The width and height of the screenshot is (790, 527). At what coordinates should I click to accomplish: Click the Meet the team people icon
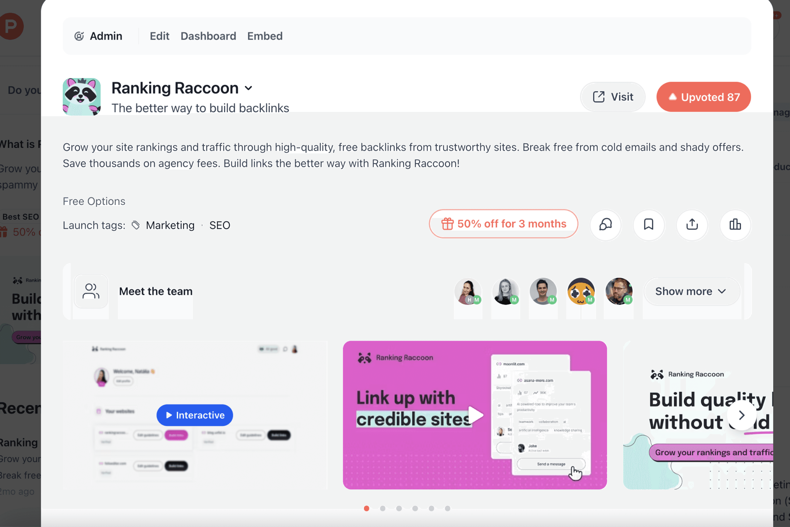[x=91, y=291]
